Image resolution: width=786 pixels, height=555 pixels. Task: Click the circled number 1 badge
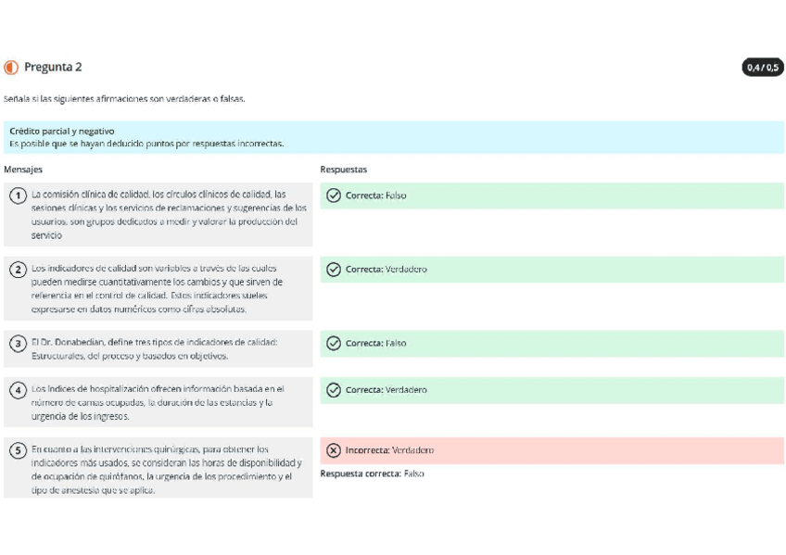[x=18, y=196]
